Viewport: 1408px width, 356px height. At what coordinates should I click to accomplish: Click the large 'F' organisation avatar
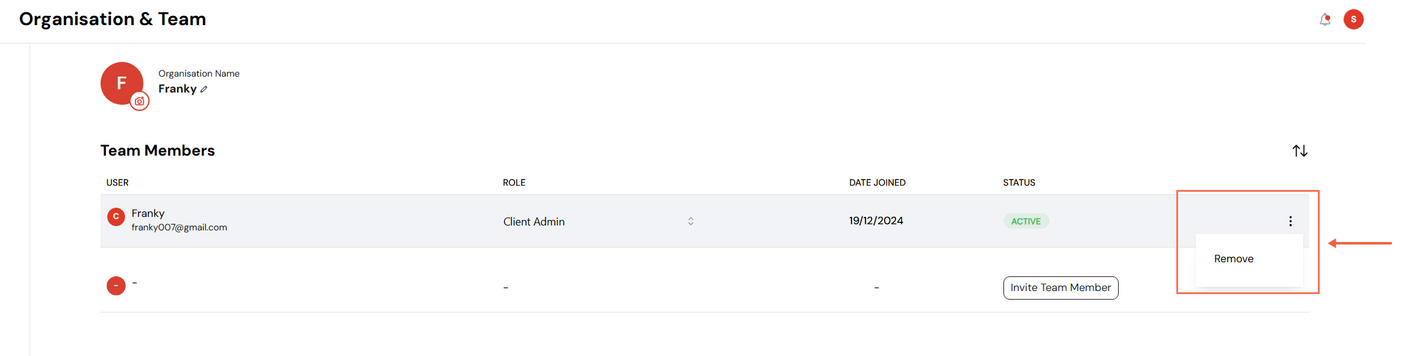click(x=121, y=83)
